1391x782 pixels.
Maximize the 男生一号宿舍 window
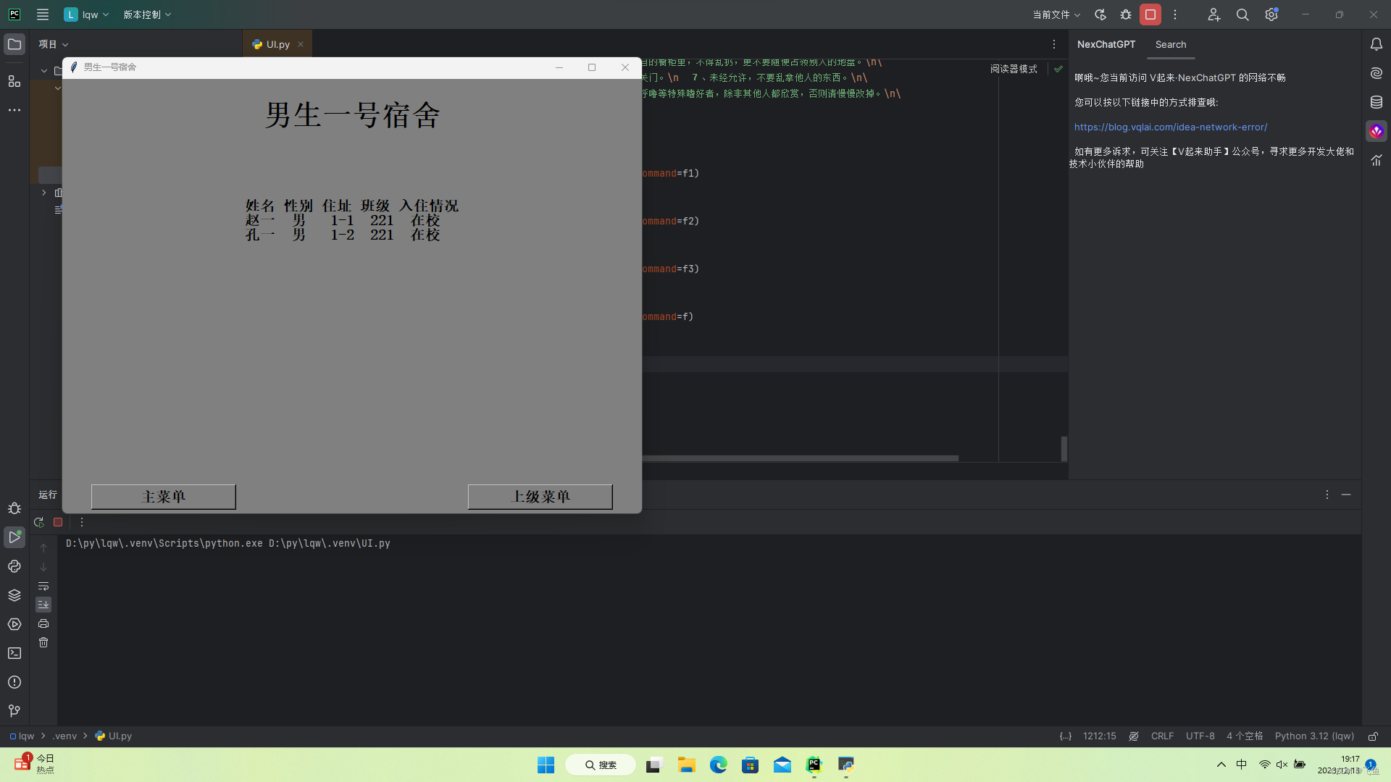click(x=592, y=67)
